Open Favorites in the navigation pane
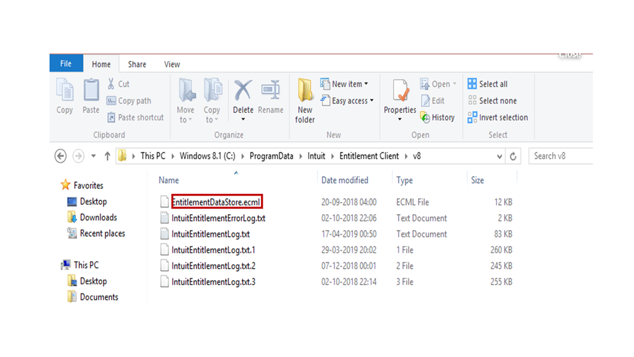 pos(82,185)
